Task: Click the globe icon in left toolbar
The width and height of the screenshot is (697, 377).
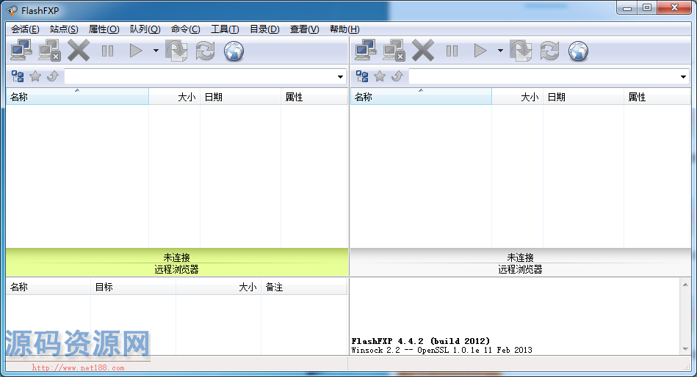Action: (x=234, y=51)
